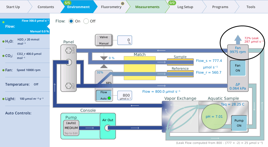Click the pH 7.01 aquatic sample circle
268x147 pixels.
[214, 116]
